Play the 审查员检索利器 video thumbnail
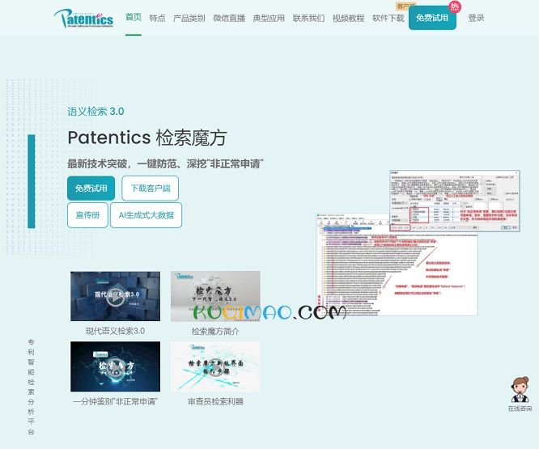The height and width of the screenshot is (449, 539). 215,366
